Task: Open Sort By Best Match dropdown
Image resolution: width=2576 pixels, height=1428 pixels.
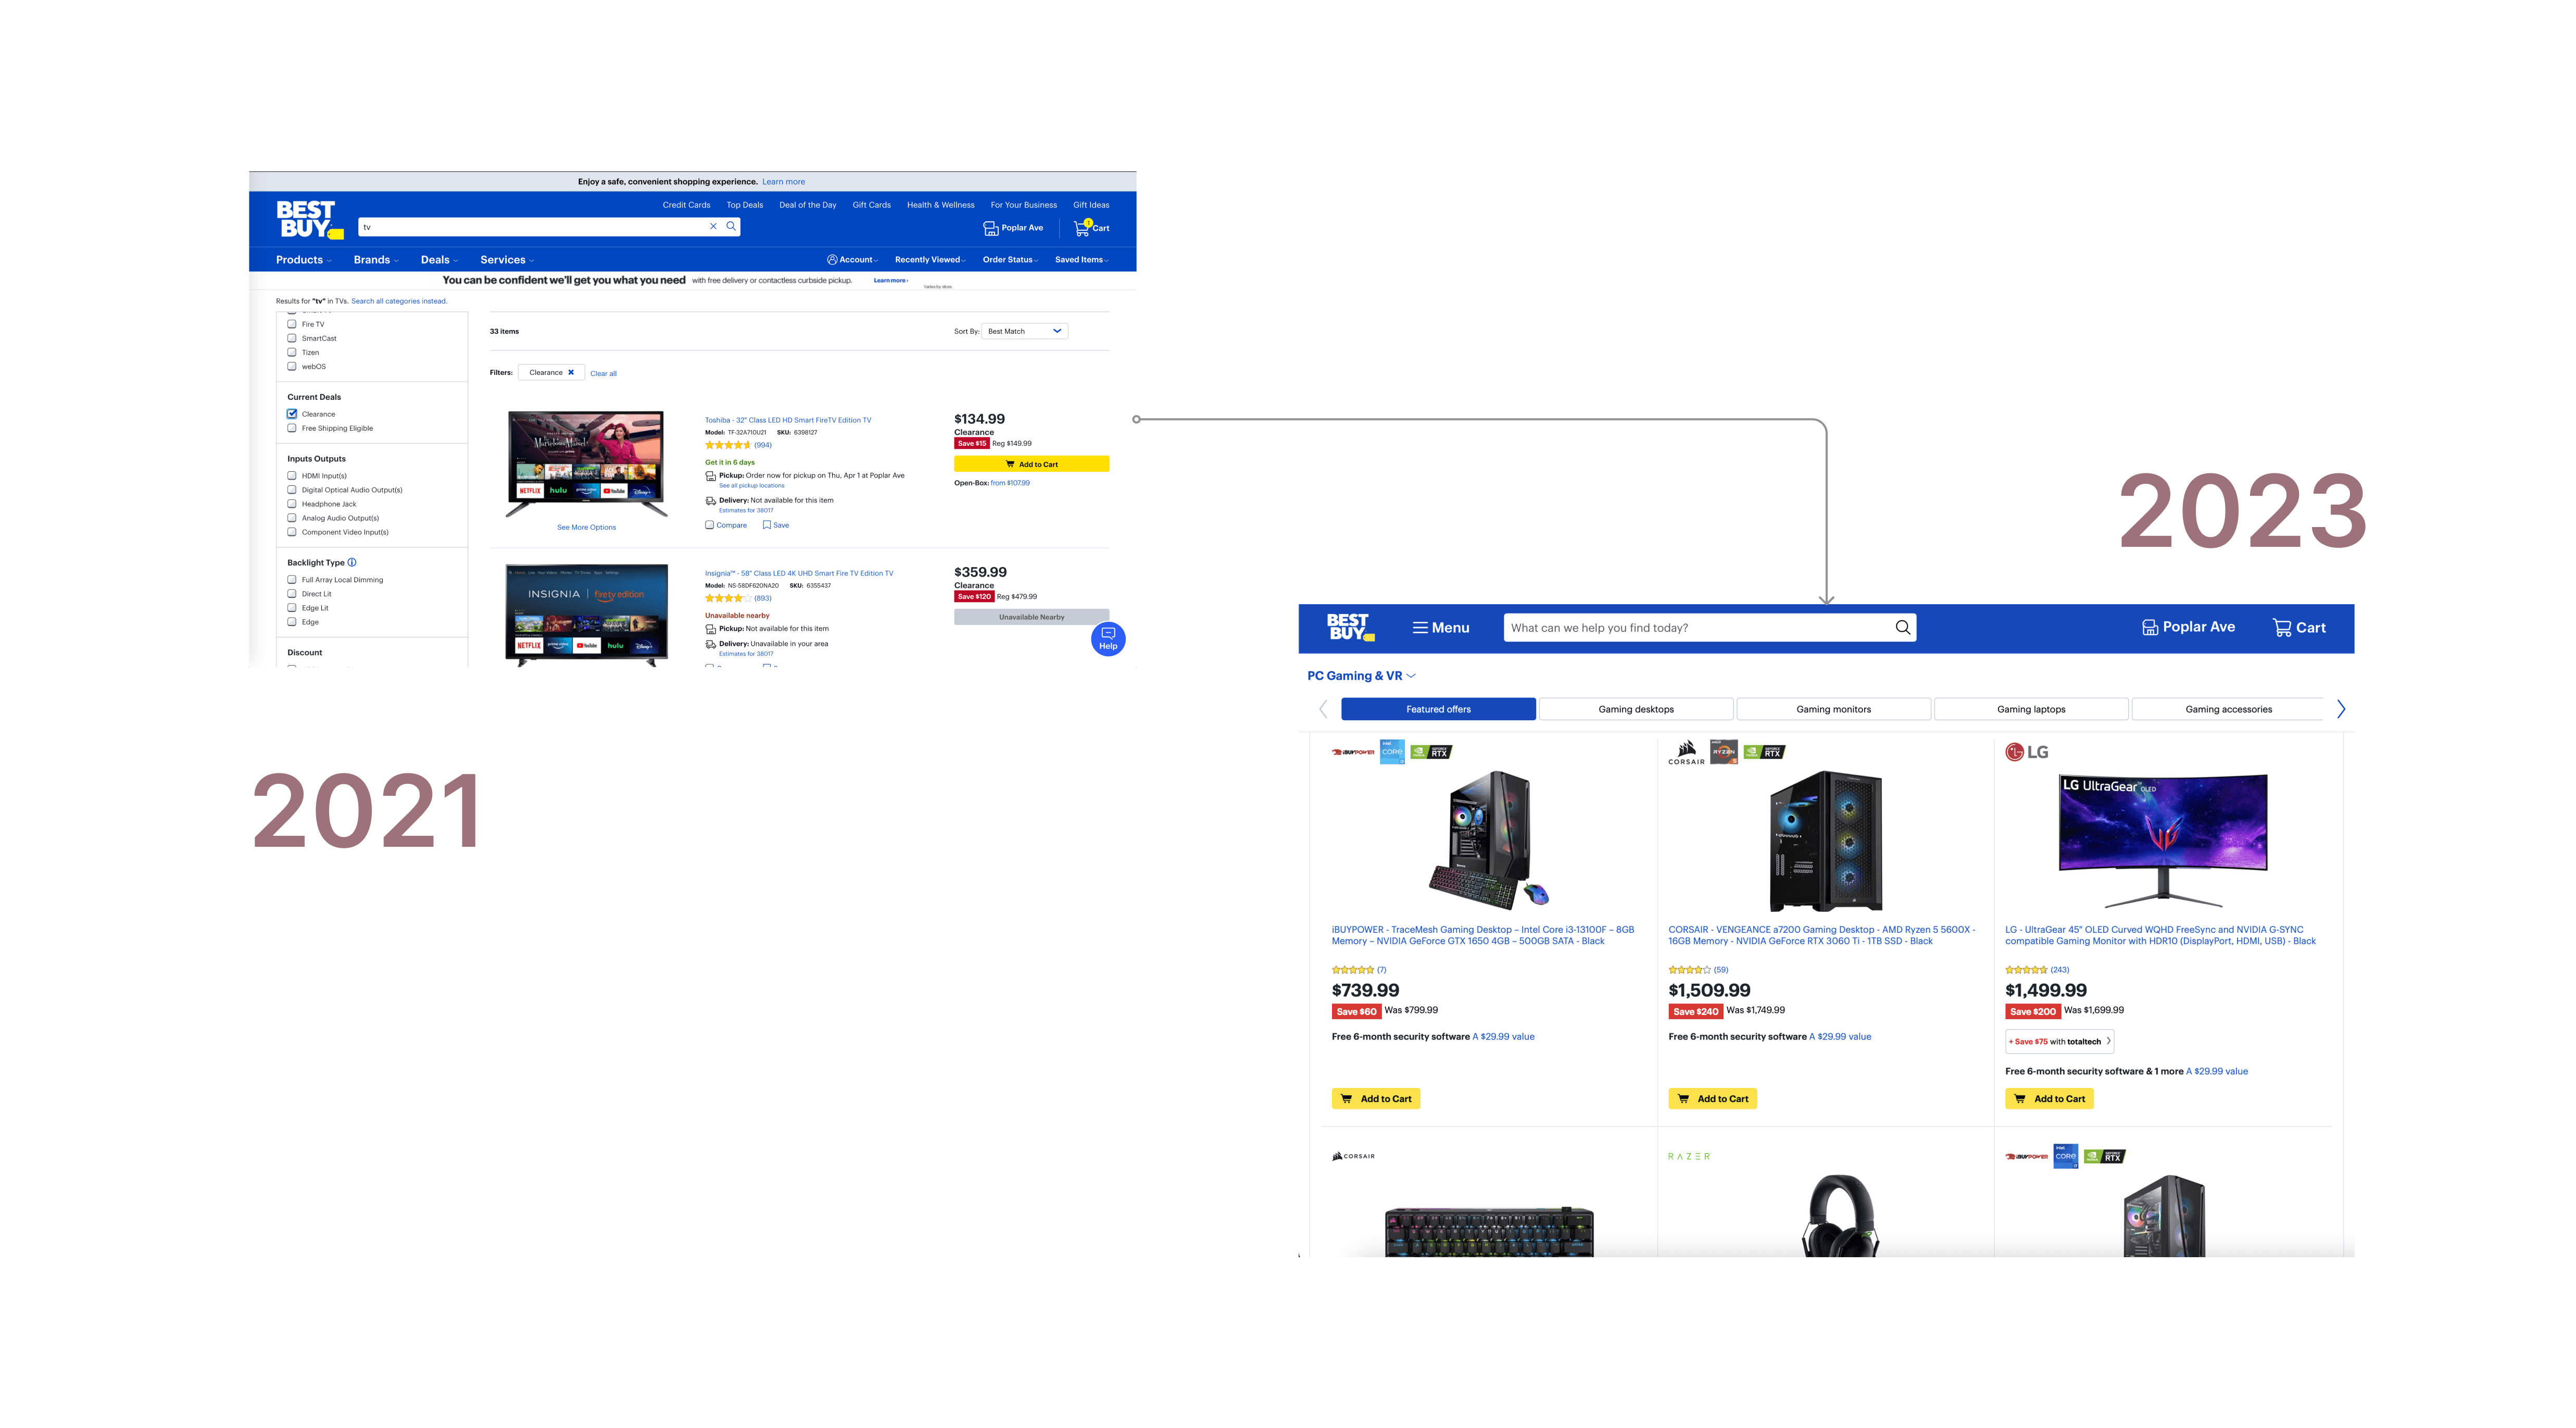Action: click(1025, 331)
